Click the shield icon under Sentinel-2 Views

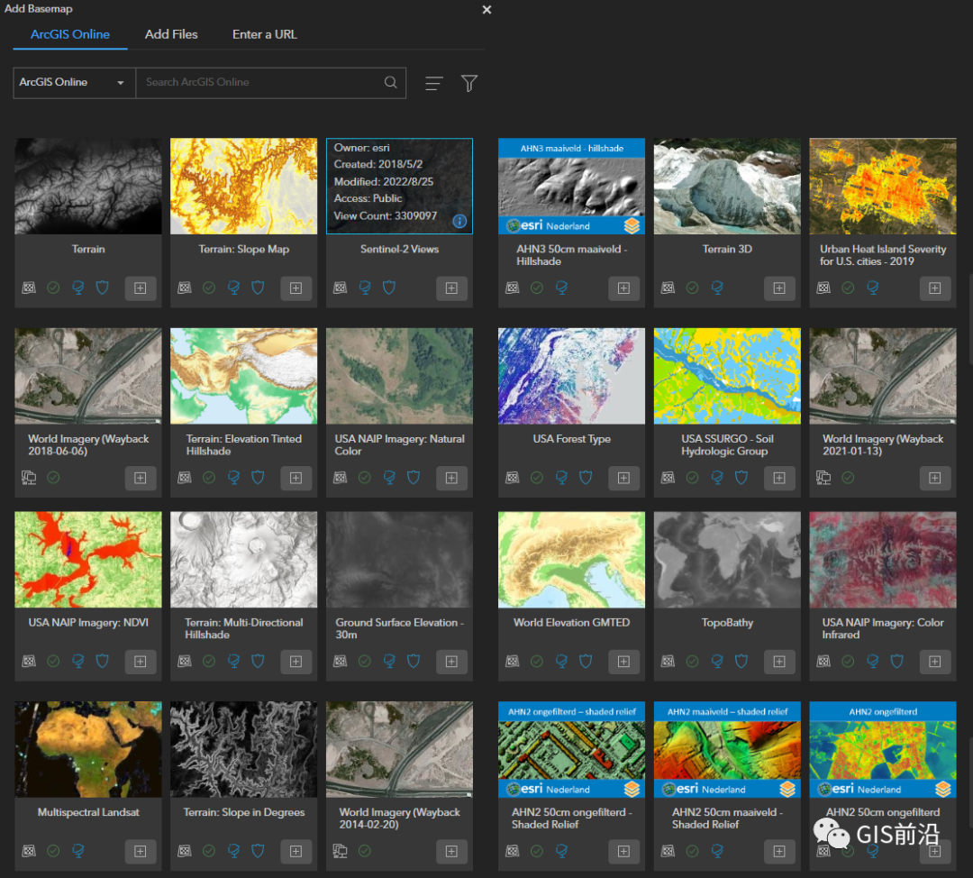pyautogui.click(x=389, y=288)
